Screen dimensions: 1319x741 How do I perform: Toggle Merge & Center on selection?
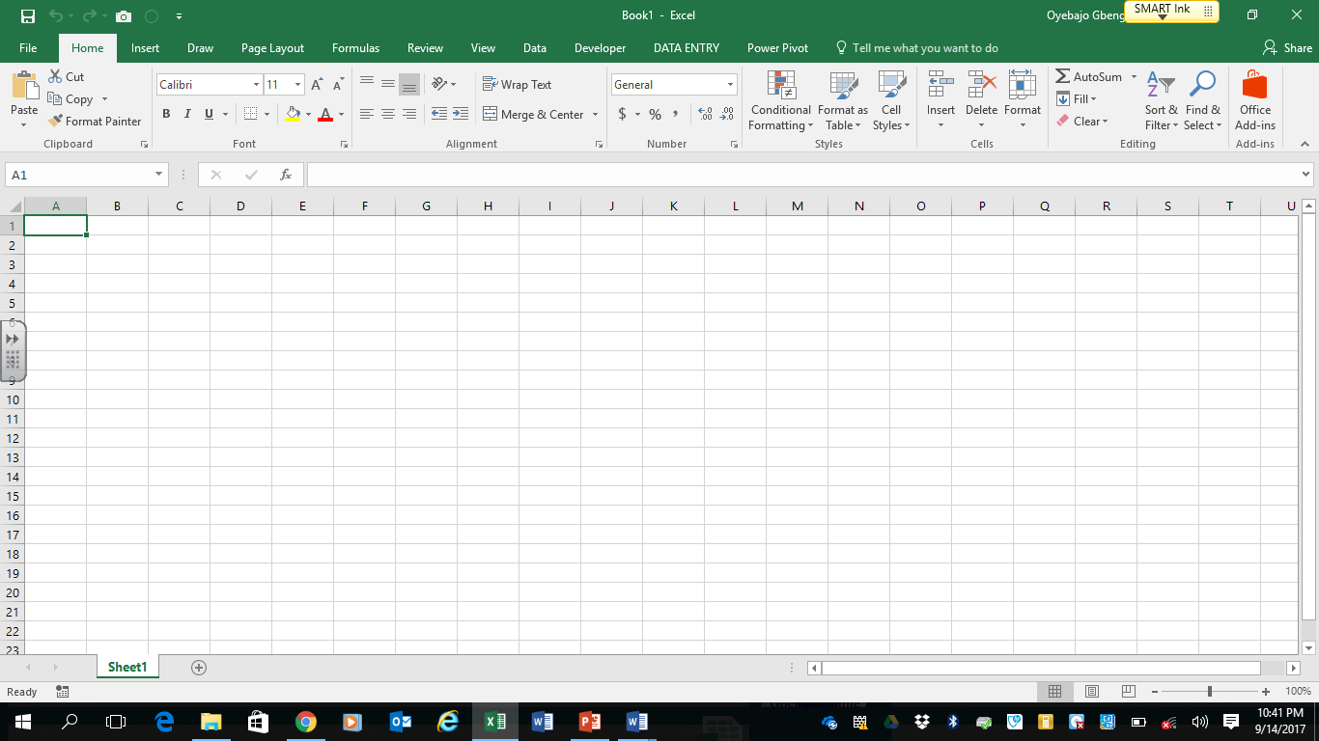pos(534,114)
